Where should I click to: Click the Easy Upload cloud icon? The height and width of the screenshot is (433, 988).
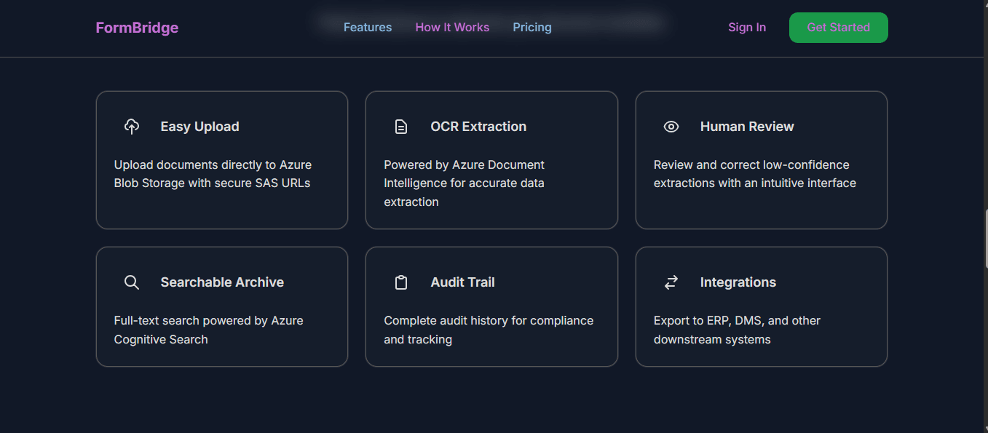132,127
